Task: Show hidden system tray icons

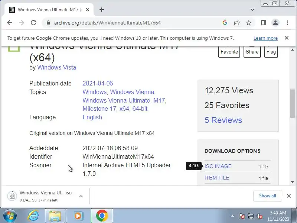Action: [233, 216]
